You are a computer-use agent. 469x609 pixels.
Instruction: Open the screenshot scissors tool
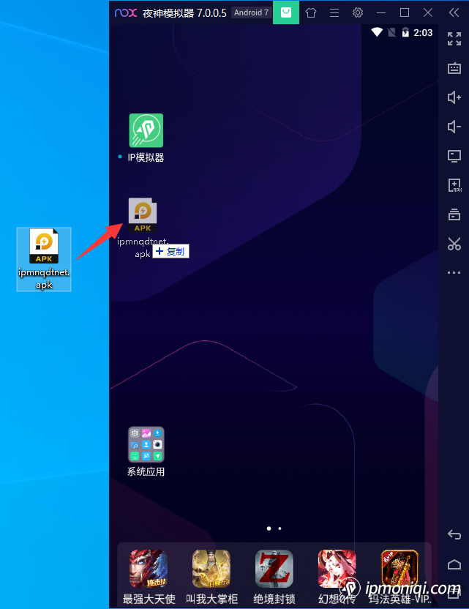pos(454,244)
